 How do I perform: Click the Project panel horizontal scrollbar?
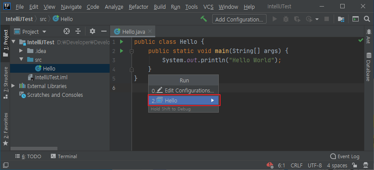coord(34,149)
